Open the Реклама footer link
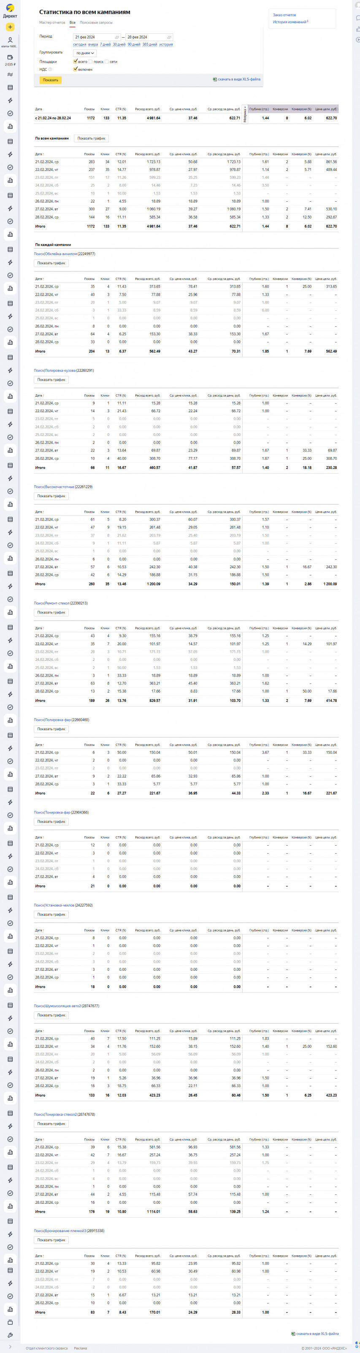 [81, 1348]
